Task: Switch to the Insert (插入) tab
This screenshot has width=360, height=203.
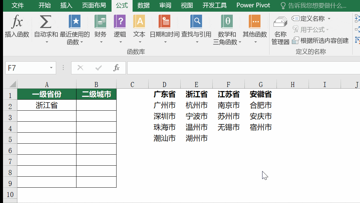Action: tap(66, 5)
